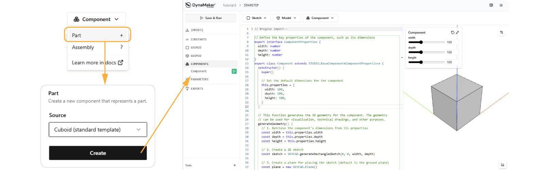Viewport: 544px width, 170px height.
Task: Open the hamburger menu in the top right
Action: point(501,5)
